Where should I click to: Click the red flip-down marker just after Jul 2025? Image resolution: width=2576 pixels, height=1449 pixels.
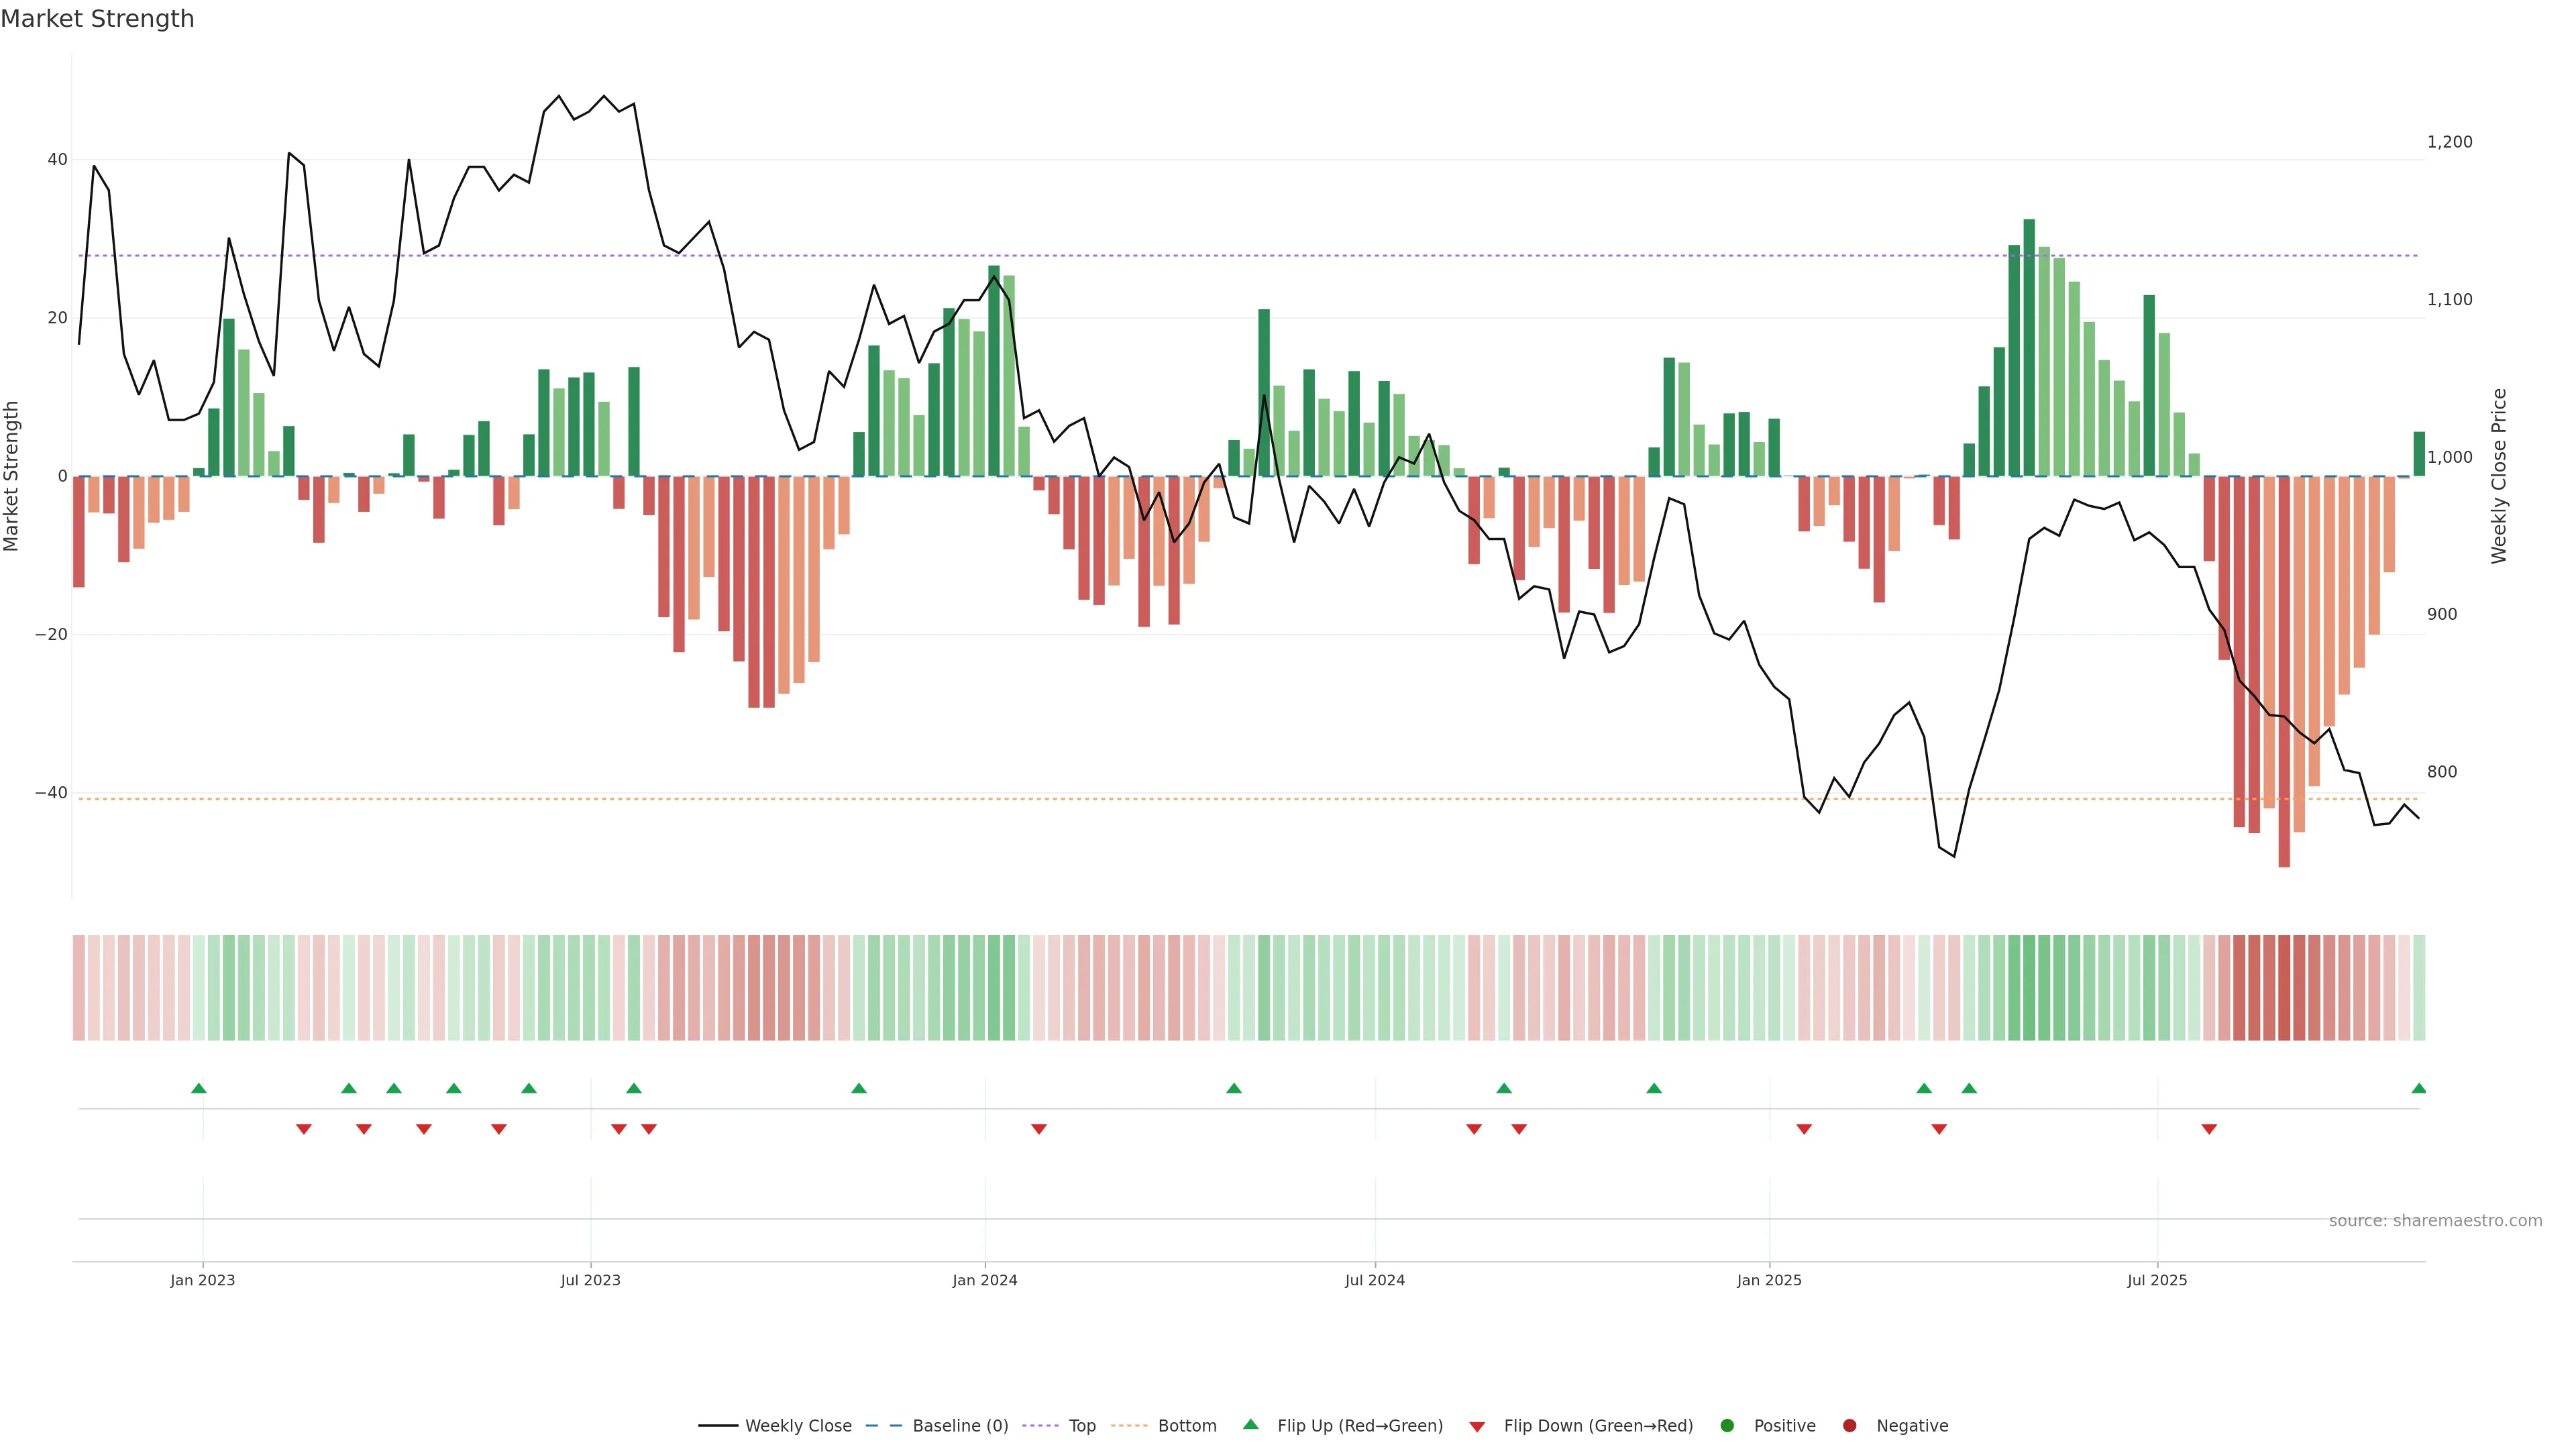click(2209, 1129)
